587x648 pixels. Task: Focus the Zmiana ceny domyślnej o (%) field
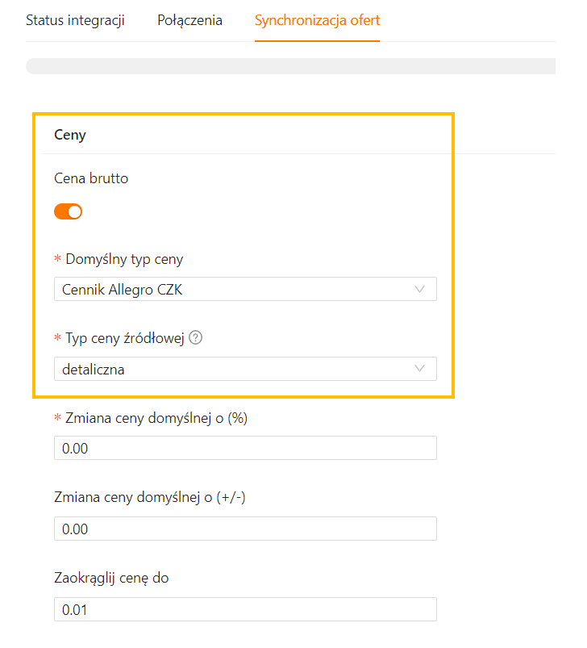point(245,448)
